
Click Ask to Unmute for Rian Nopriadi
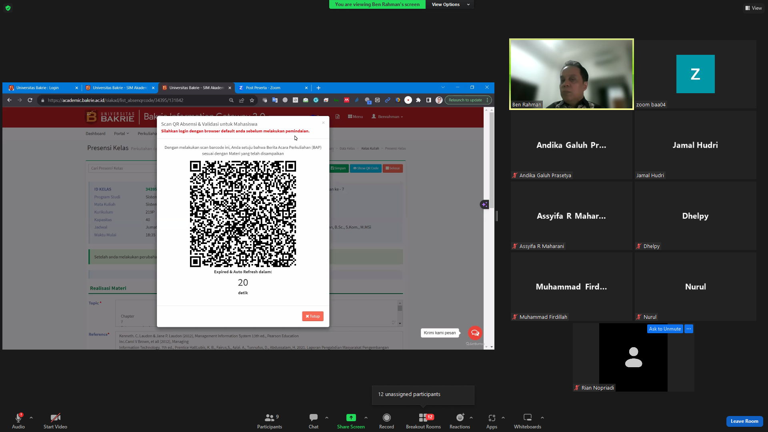coord(665,329)
